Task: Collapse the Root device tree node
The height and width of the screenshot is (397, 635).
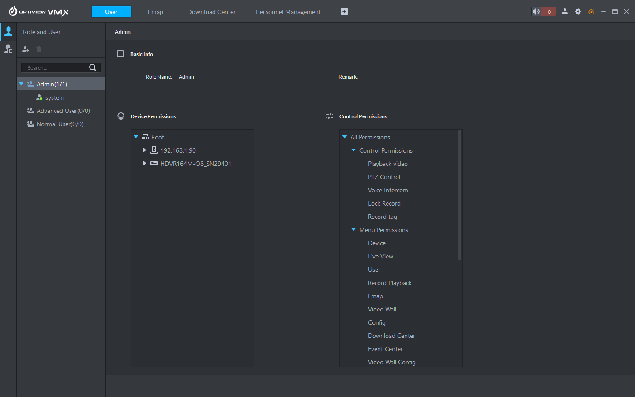Action: (x=135, y=137)
